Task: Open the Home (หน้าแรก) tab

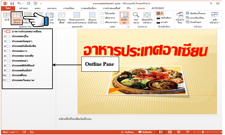Action: coord(23,8)
